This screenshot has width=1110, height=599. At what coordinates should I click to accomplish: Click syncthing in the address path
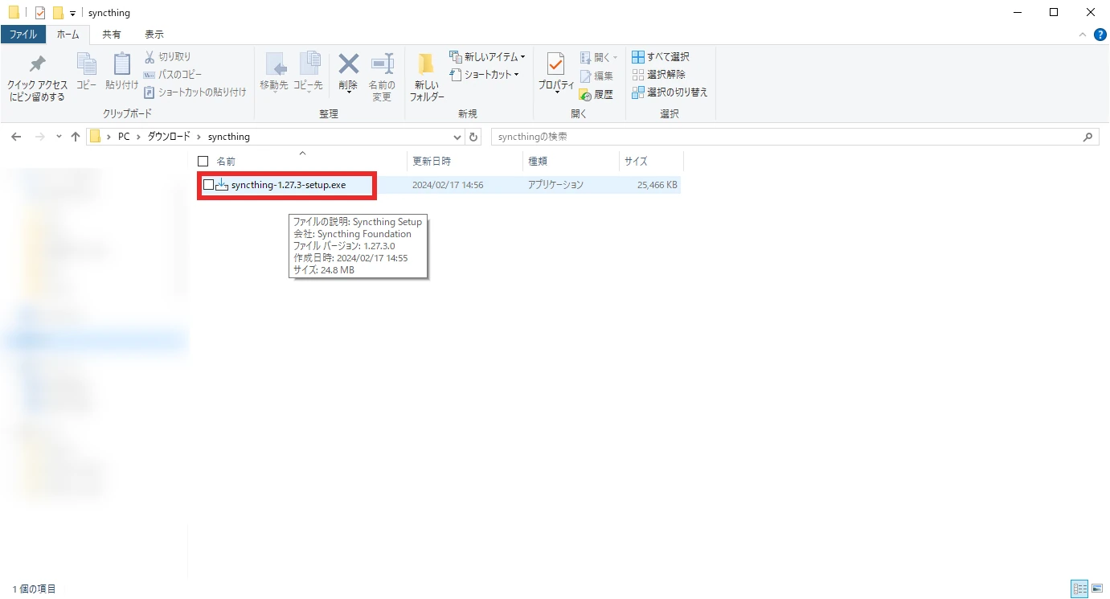click(x=229, y=137)
